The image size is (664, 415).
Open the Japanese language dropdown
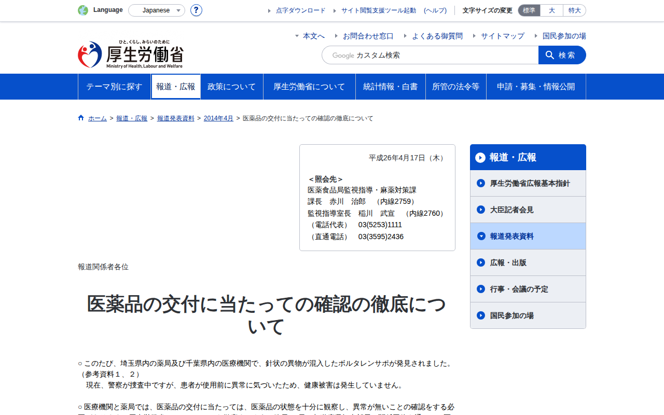[x=157, y=10]
